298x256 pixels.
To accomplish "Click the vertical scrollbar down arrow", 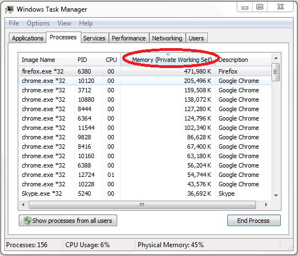I will [276, 195].
